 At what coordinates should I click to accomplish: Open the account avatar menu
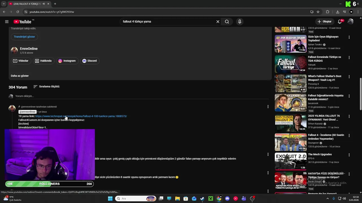[x=351, y=22]
